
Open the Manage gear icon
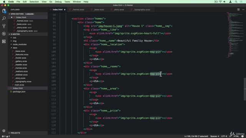[4, 131]
